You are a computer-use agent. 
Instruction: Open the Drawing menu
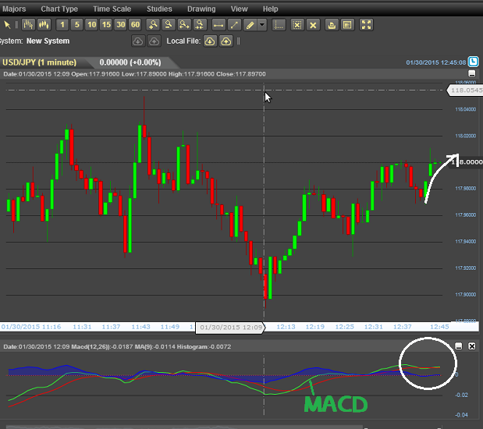(x=201, y=9)
